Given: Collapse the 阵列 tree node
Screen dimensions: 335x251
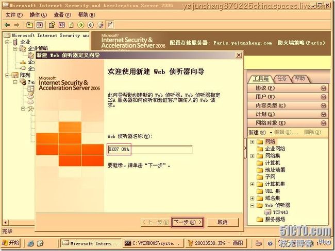Looking at the screenshot, I should coord(7,75).
